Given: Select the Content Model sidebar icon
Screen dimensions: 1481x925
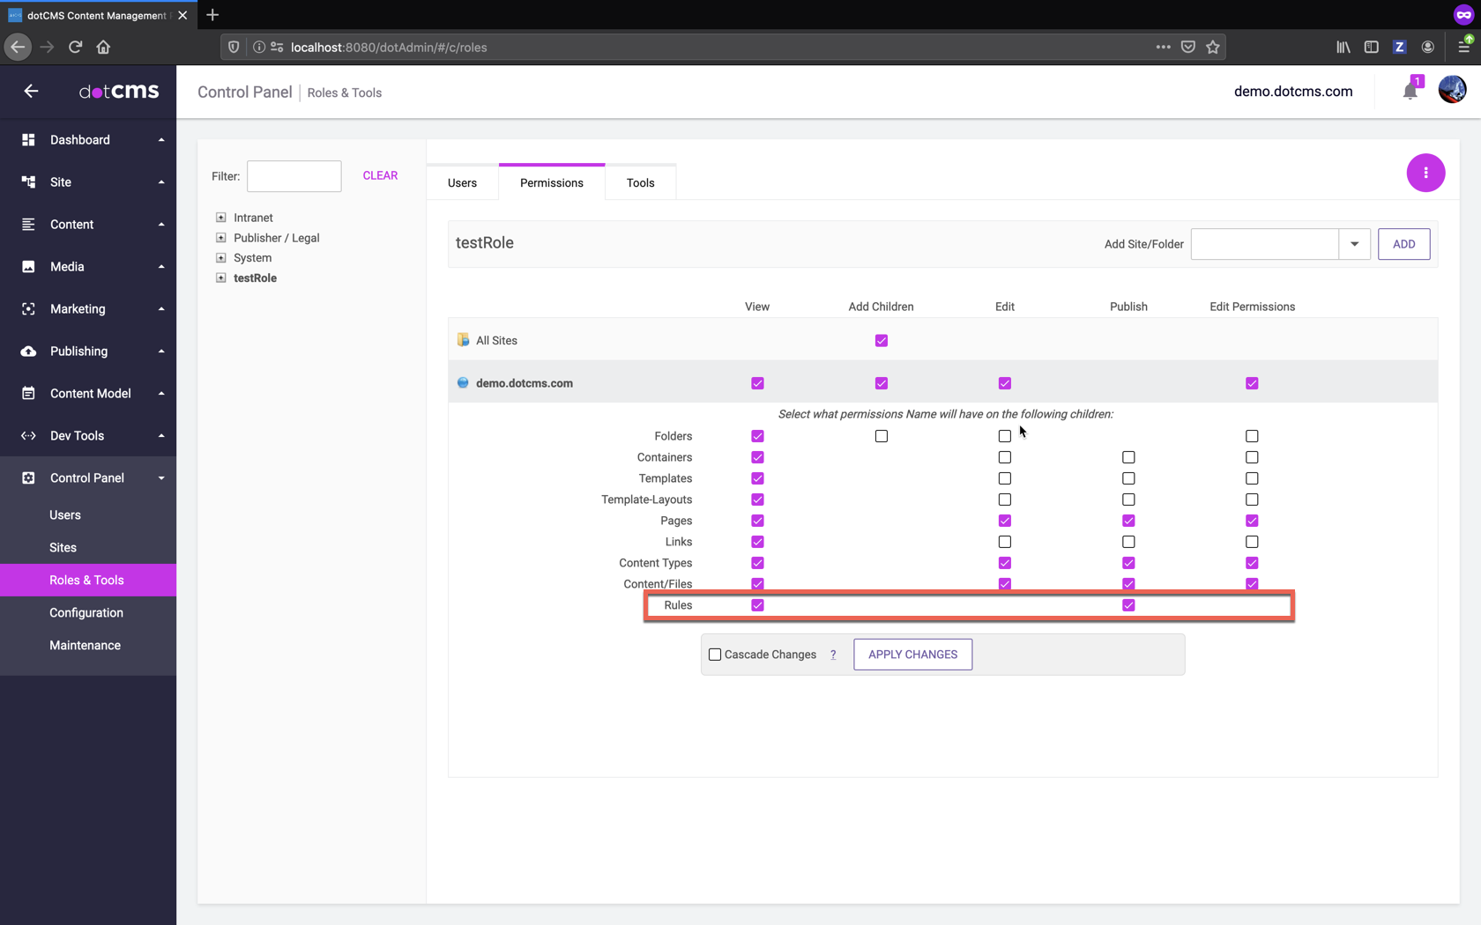Looking at the screenshot, I should (27, 393).
